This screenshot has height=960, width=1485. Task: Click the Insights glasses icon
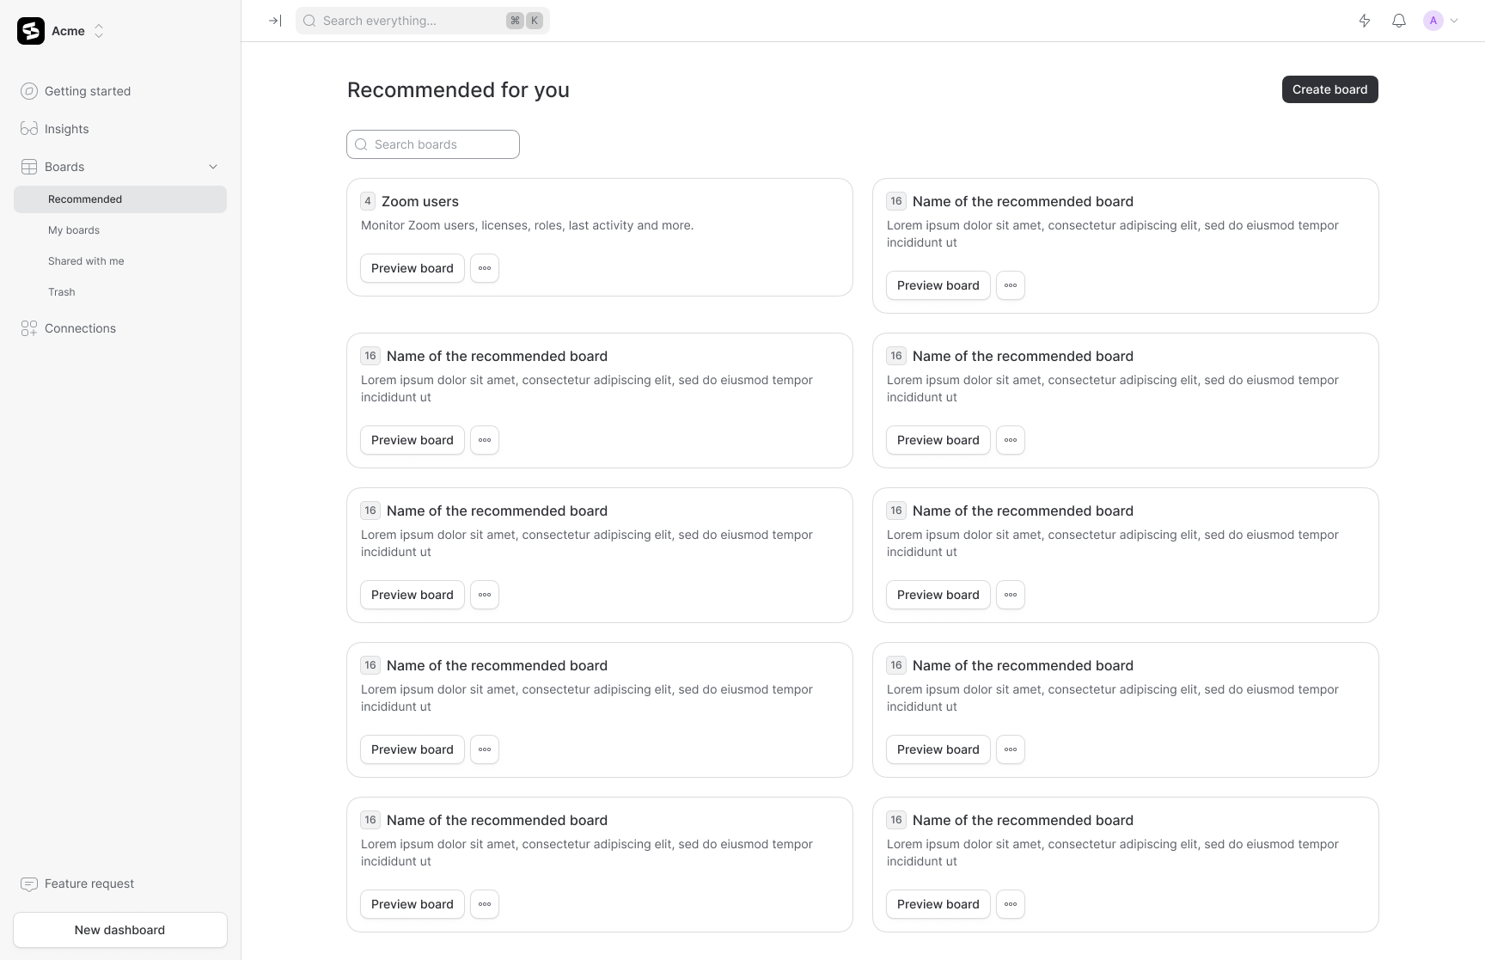click(x=29, y=128)
